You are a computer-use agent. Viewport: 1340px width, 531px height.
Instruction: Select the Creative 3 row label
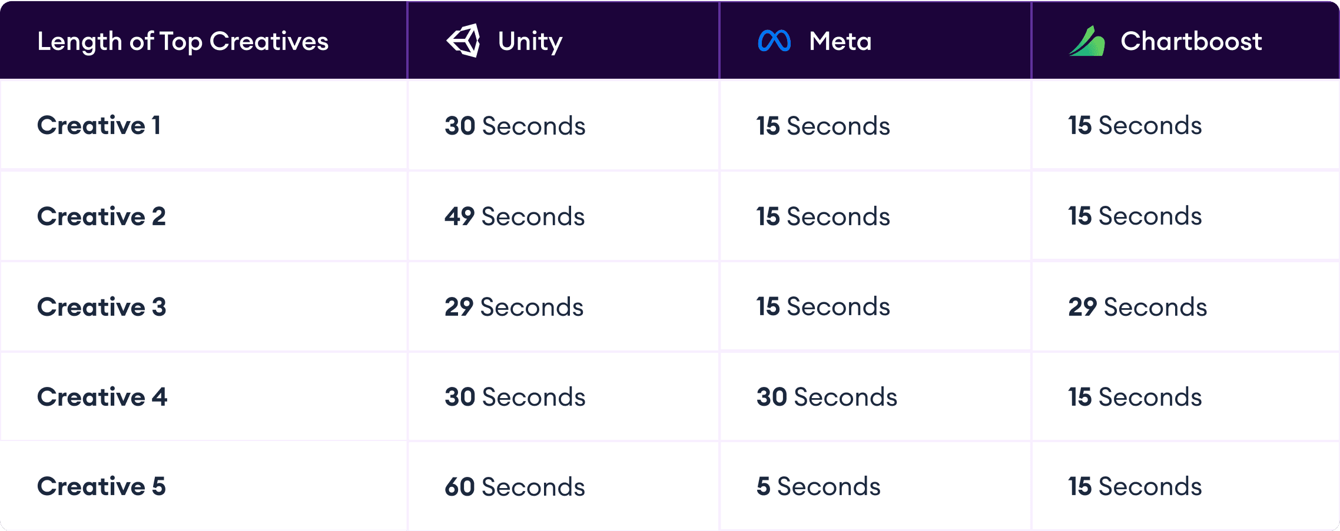coord(101,307)
